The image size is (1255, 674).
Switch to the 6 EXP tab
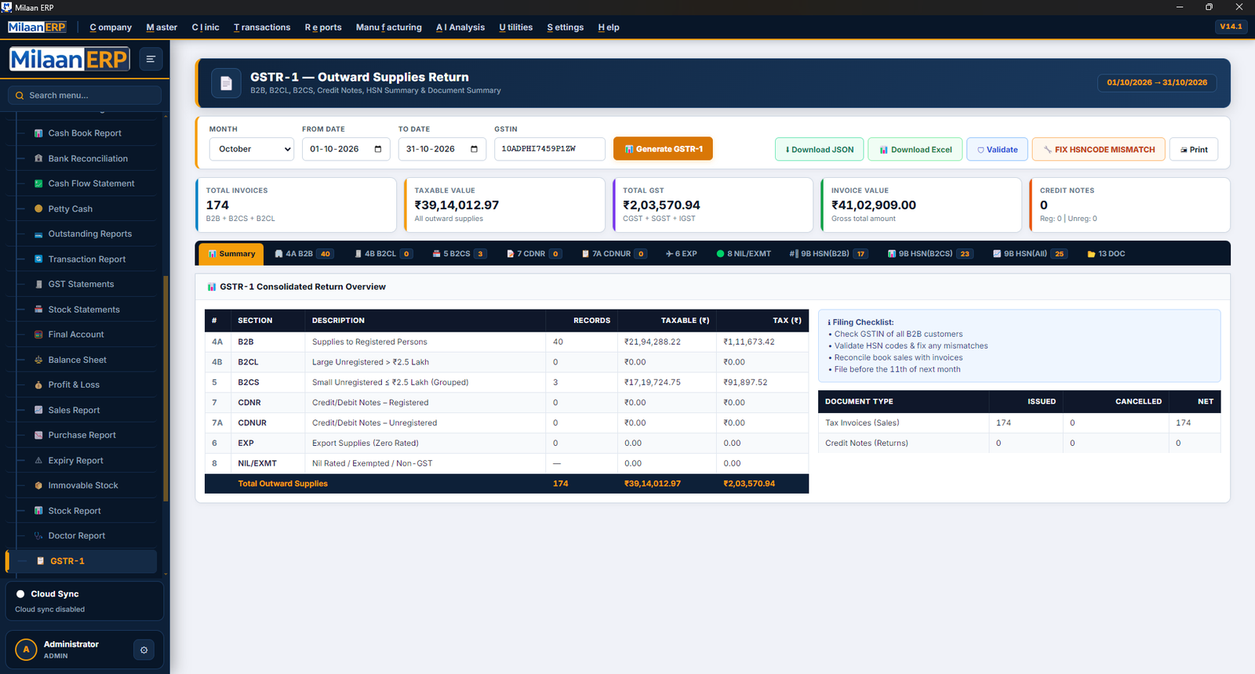pyautogui.click(x=682, y=254)
